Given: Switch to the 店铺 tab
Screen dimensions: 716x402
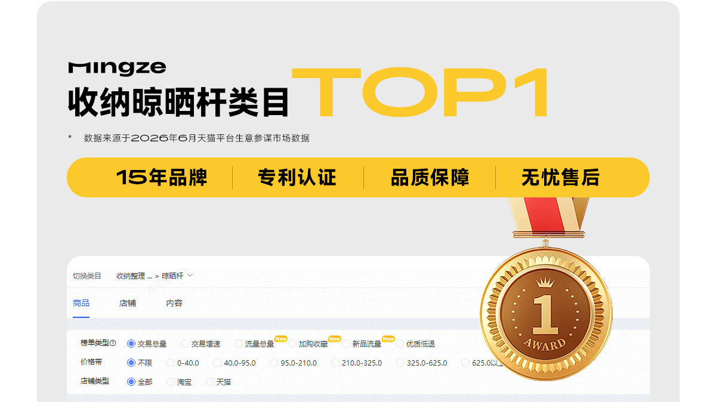Looking at the screenshot, I should 128,303.
